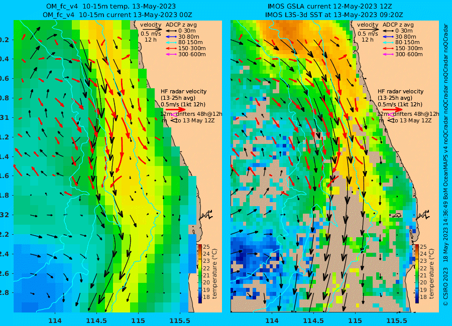This screenshot has width=452, height=326.
Task: Click 'HF radar velocity' label in right panel
Action: pyautogui.click(x=401, y=92)
